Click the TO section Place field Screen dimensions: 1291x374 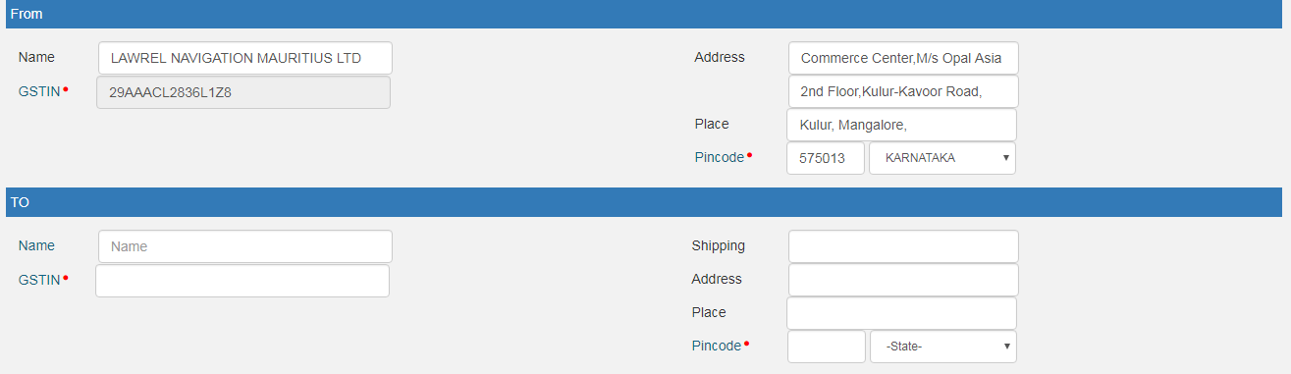(901, 313)
